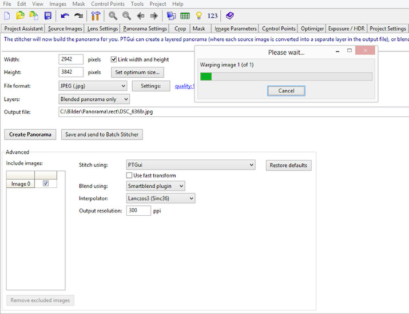The image size is (409, 314).
Task: Cancel the warping progress dialog
Action: [x=286, y=91]
